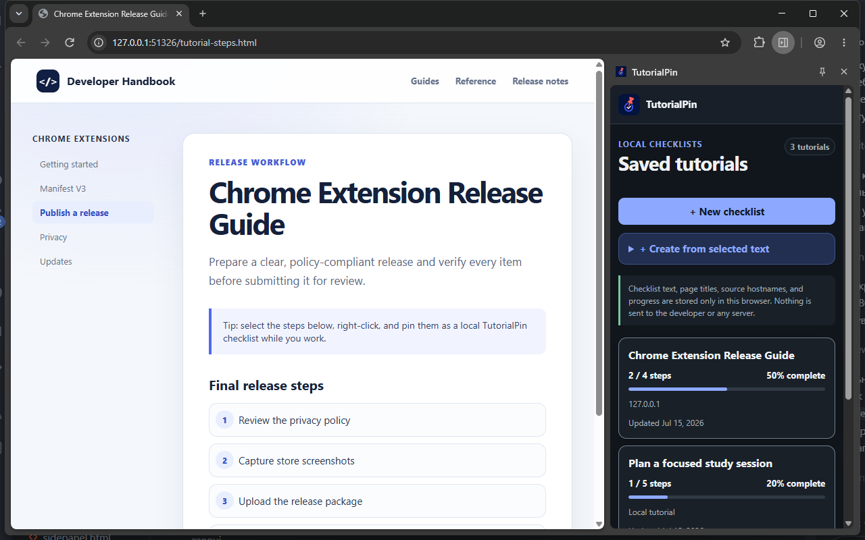Click the 3 tutorials count badge
The height and width of the screenshot is (540, 865).
point(810,146)
